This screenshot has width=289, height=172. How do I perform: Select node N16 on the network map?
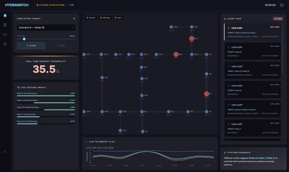(142, 54)
